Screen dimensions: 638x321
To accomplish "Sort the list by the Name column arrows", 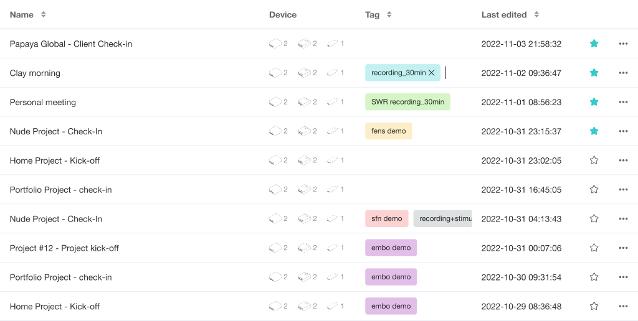I will [x=43, y=15].
